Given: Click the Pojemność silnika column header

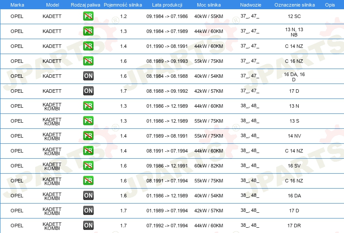Looking at the screenshot, I should [x=123, y=5].
